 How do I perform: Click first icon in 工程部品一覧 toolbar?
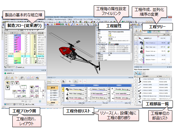pyautogui.click(x=136, y=73)
